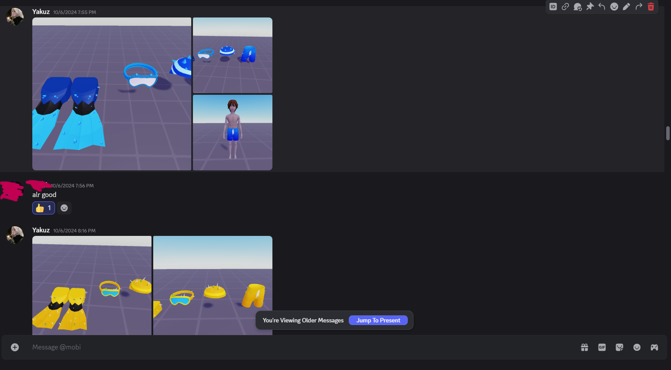The width and height of the screenshot is (671, 370).
Task: Delete the message with the red trash icon
Action: click(x=651, y=7)
